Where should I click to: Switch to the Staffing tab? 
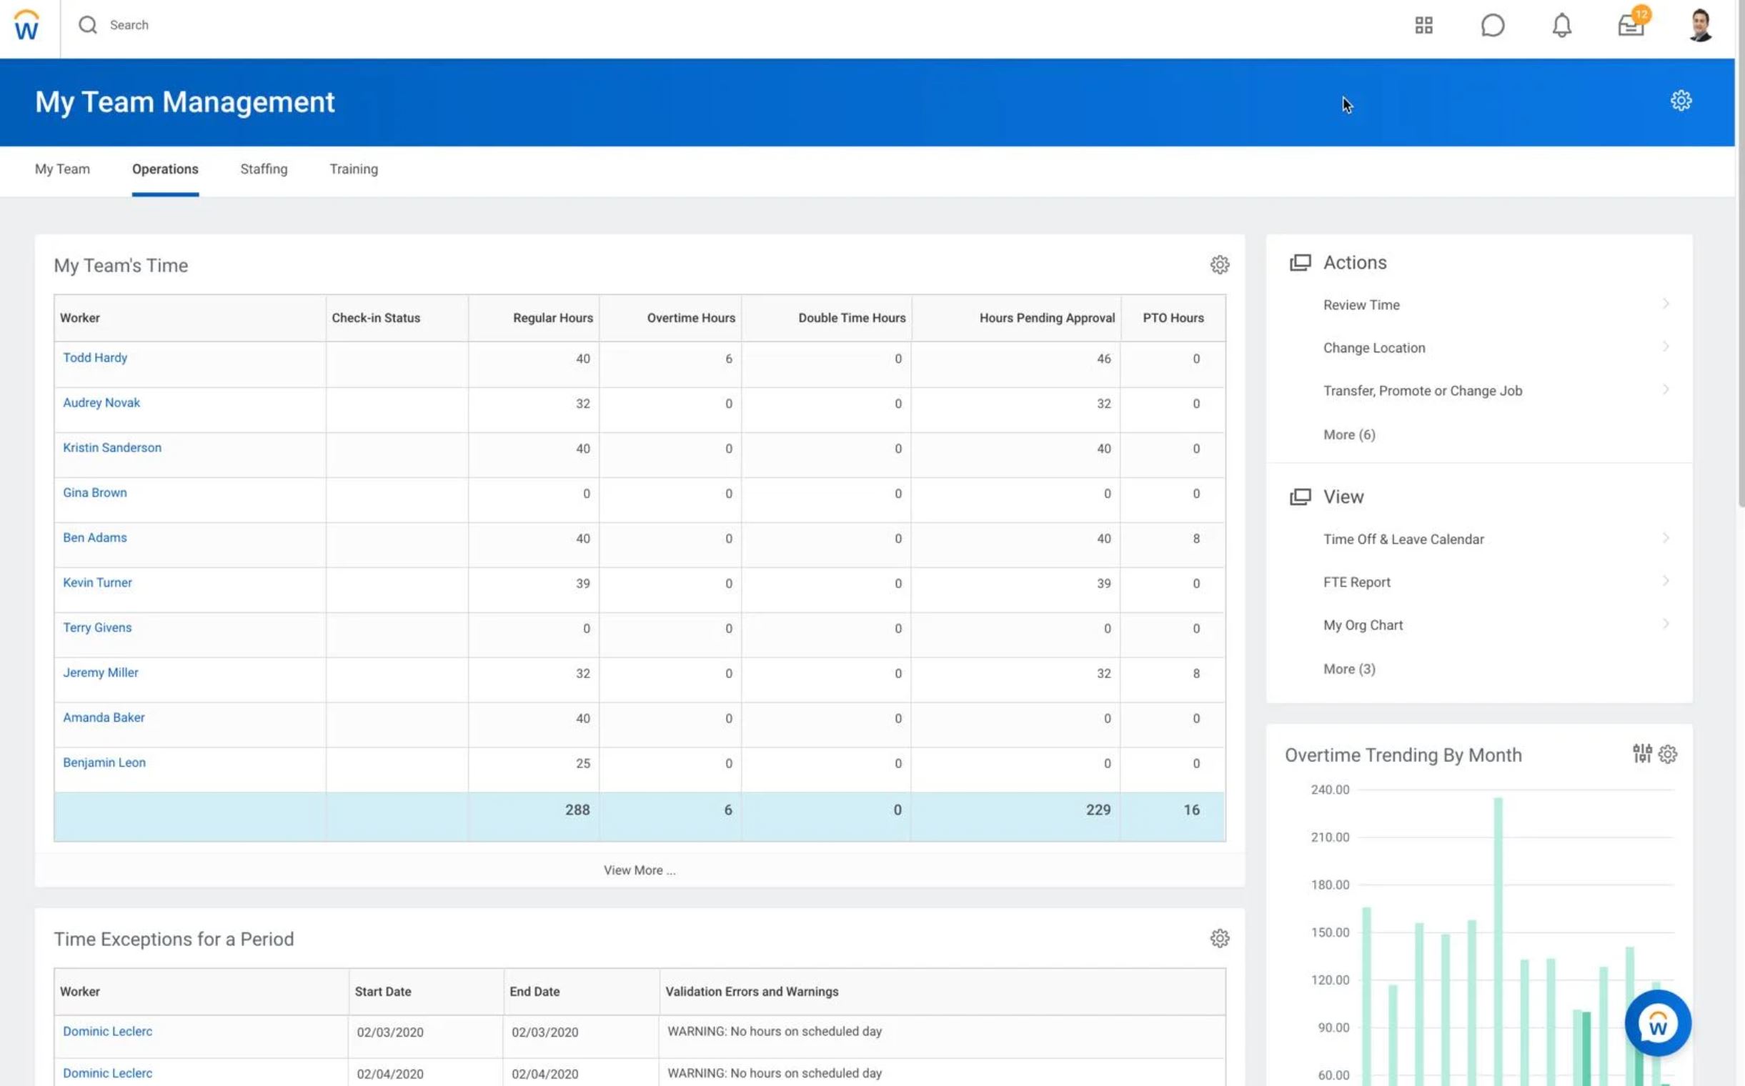click(x=264, y=169)
